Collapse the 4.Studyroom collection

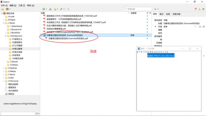(x=5, y=36)
